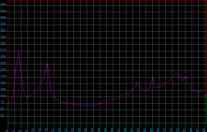Select the small peak above x-label 60
207x132 pixels.
(137, 82)
